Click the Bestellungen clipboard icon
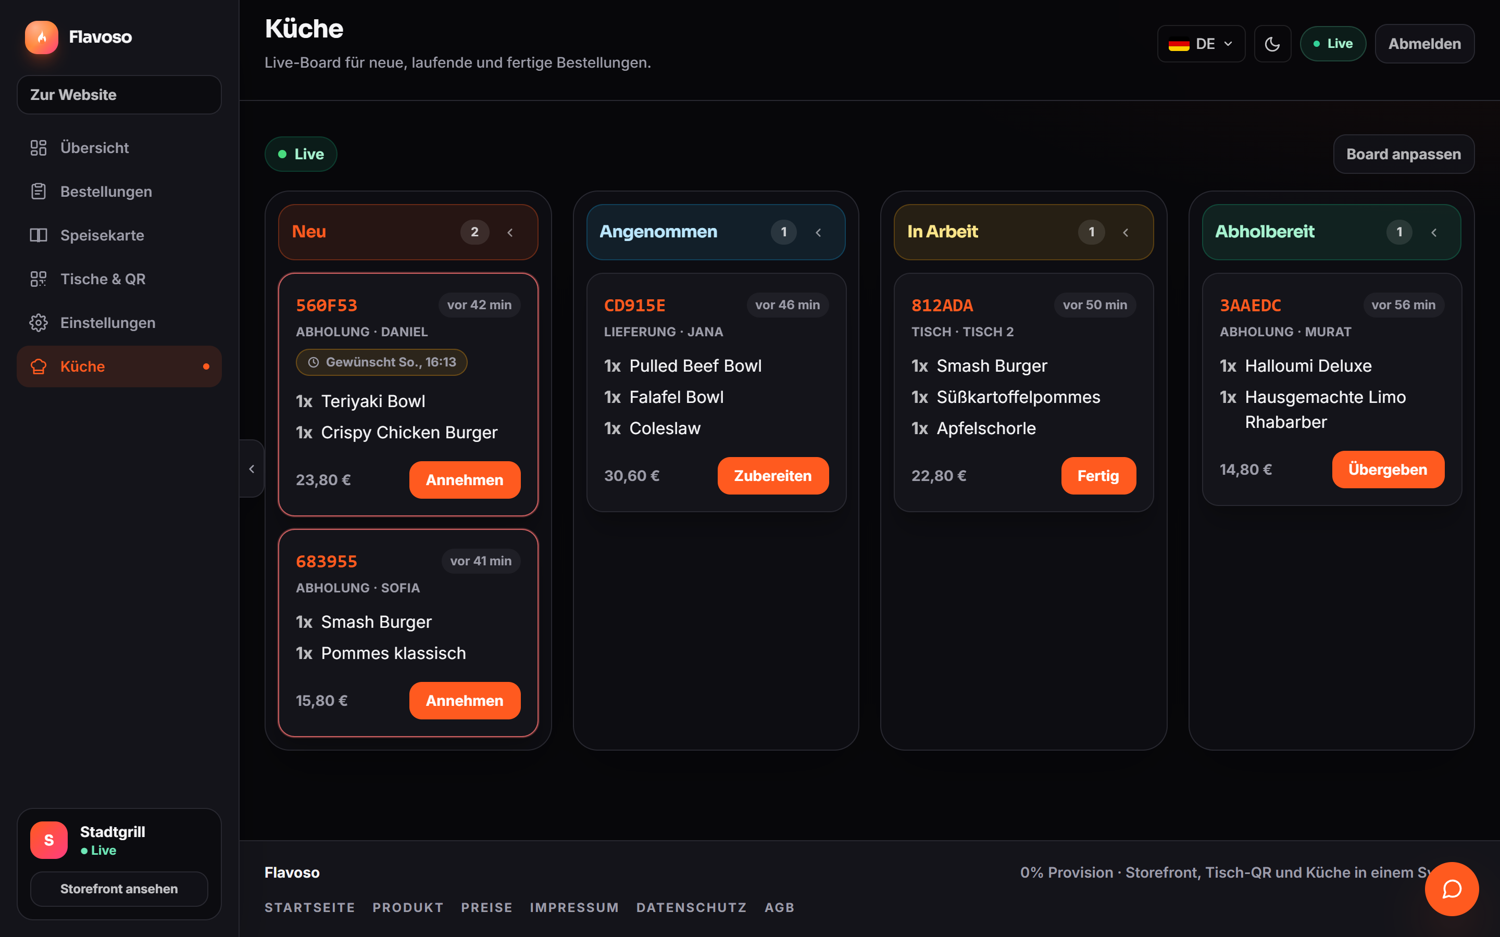Screen dimensions: 1500x937 tap(39, 192)
